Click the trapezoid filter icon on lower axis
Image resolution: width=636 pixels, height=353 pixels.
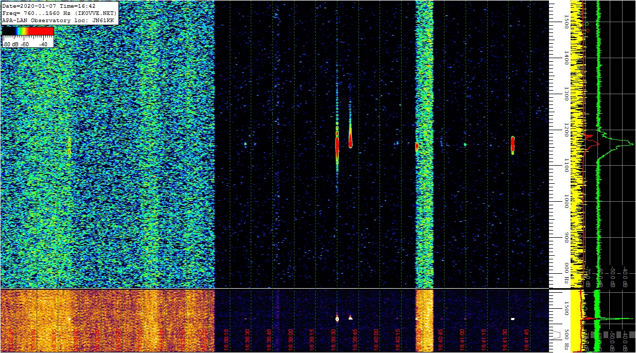(x=556, y=334)
